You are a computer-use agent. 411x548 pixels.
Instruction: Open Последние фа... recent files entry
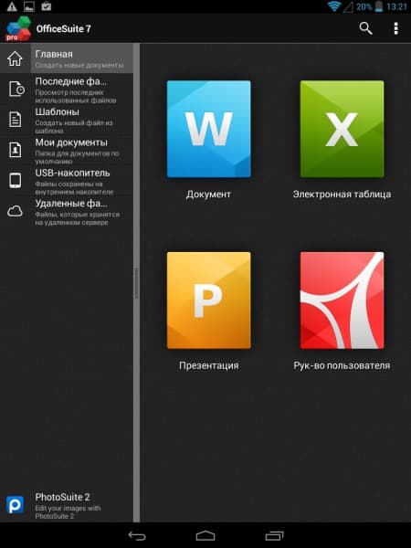(67, 89)
